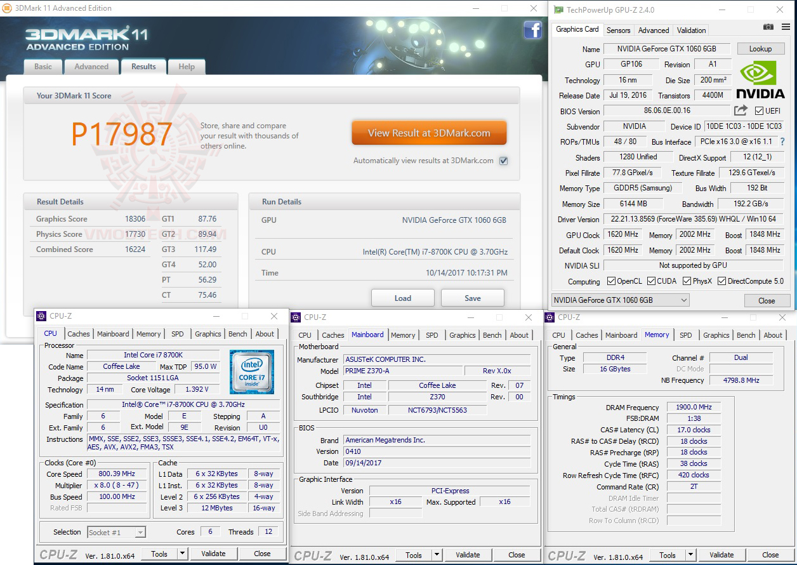Uncheck automatically view results at 3DMark.com
This screenshot has height=565, width=797.
pyautogui.click(x=503, y=161)
